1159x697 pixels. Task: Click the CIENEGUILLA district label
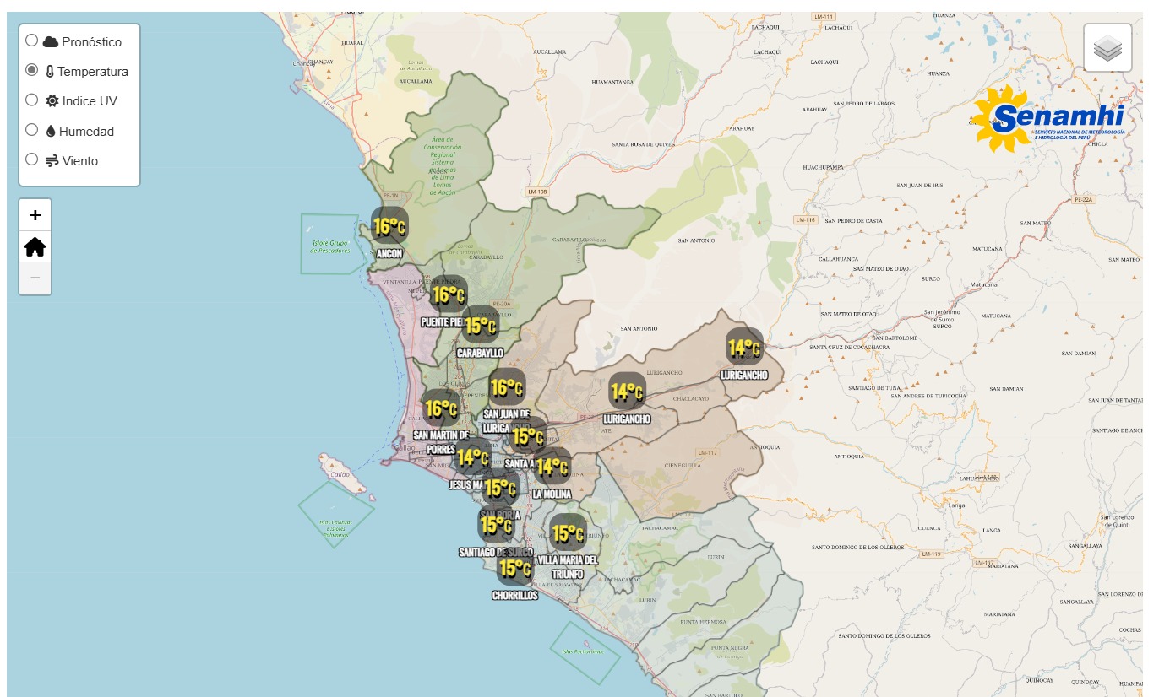(x=683, y=465)
